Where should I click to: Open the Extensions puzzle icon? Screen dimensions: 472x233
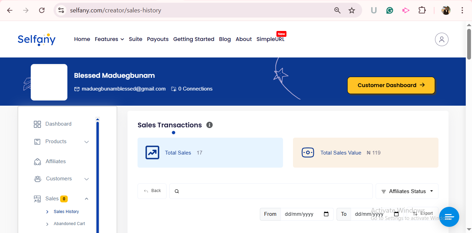click(422, 10)
